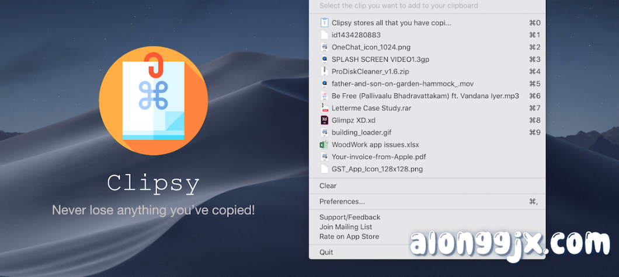Click the text clip icon beside 'Clipsy stores all'
Image resolution: width=619 pixels, height=277 pixels.
click(324, 23)
